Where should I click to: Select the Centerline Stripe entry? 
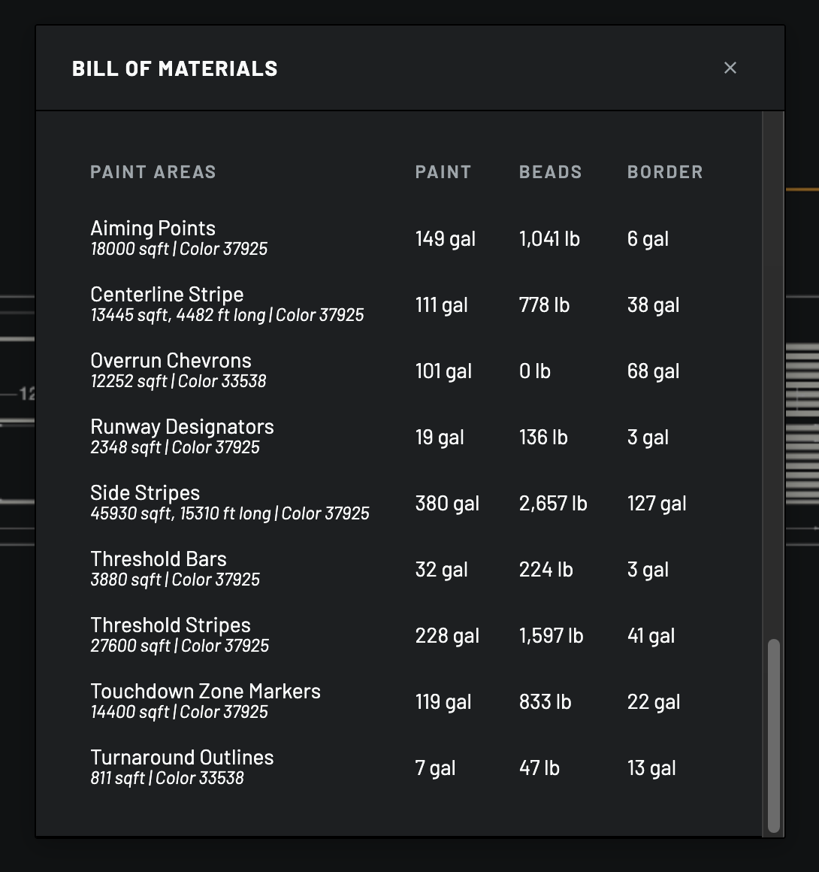(167, 295)
